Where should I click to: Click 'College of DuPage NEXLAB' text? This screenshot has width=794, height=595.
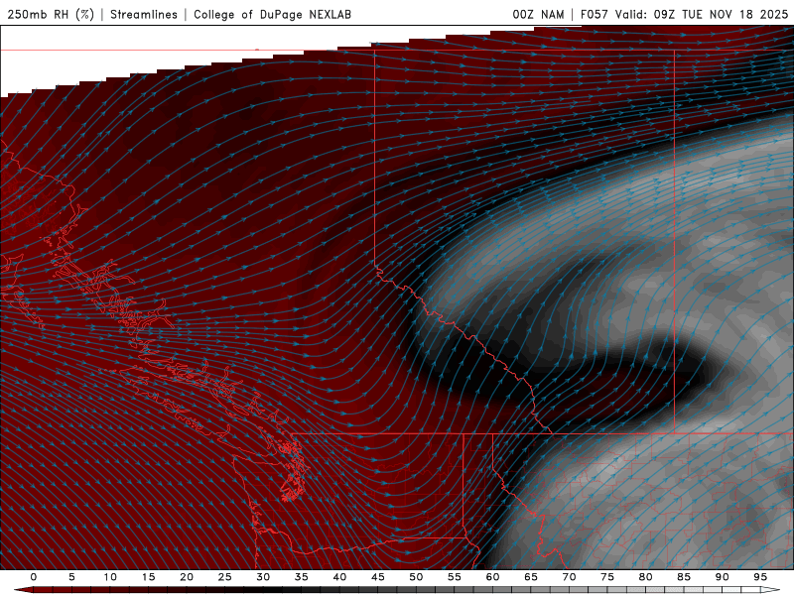(x=272, y=14)
